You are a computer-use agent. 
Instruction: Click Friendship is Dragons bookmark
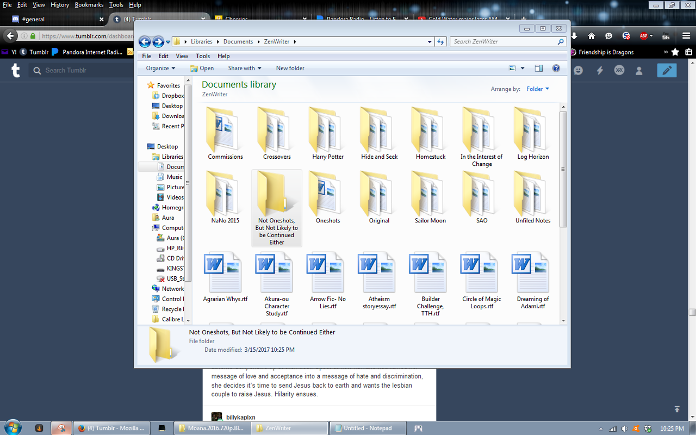(602, 52)
